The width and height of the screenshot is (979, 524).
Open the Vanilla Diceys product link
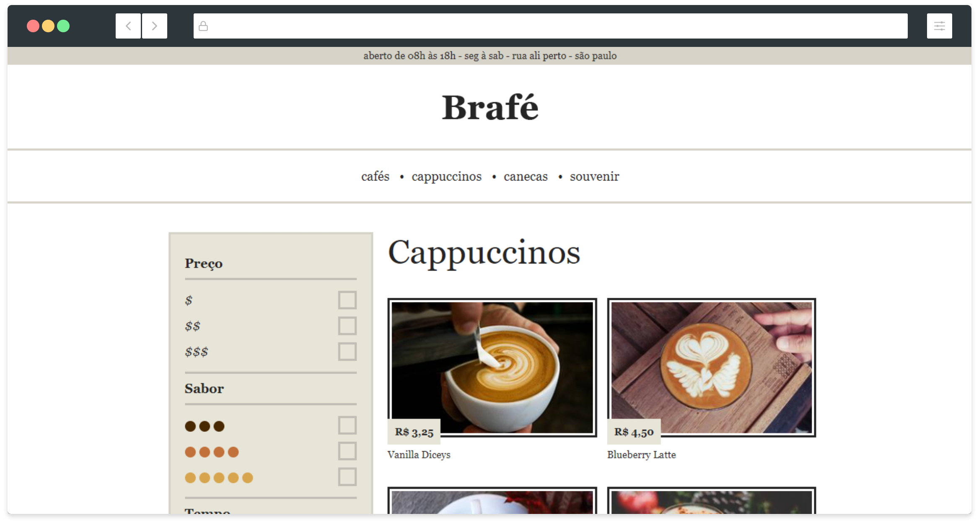[419, 454]
